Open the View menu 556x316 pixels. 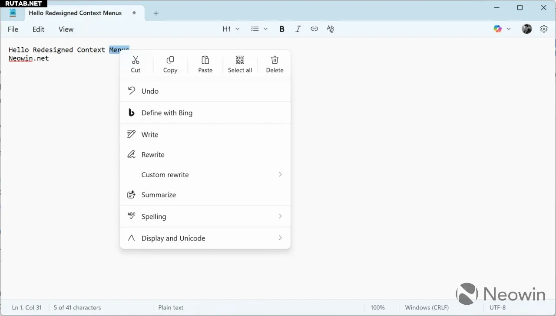tap(66, 29)
